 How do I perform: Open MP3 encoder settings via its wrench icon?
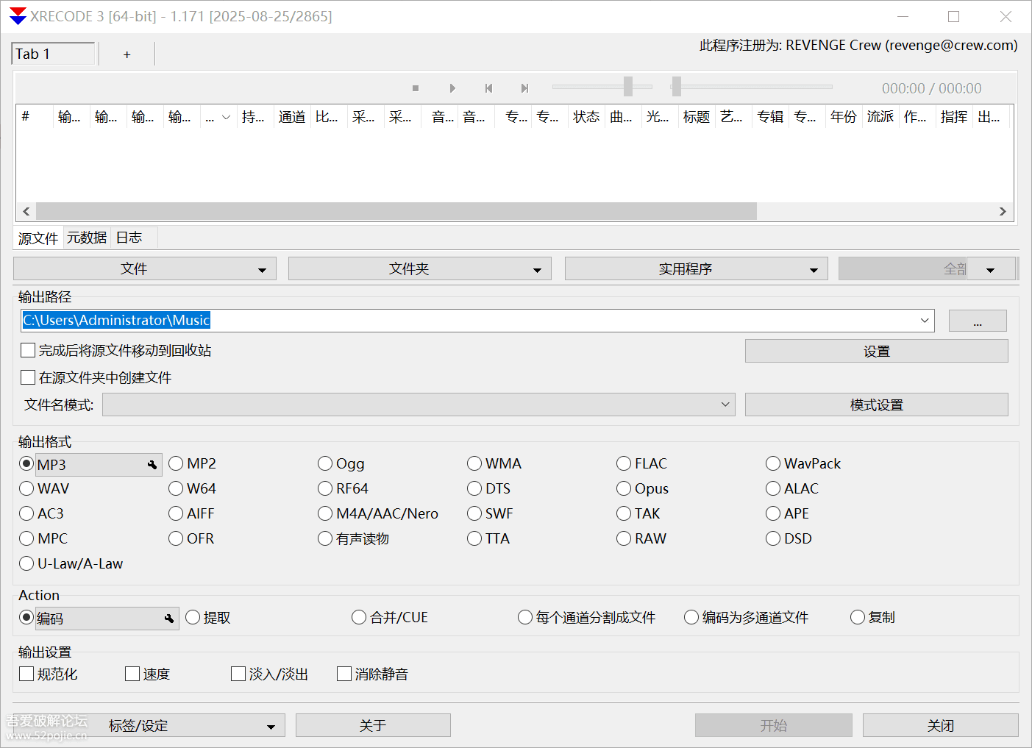point(152,464)
